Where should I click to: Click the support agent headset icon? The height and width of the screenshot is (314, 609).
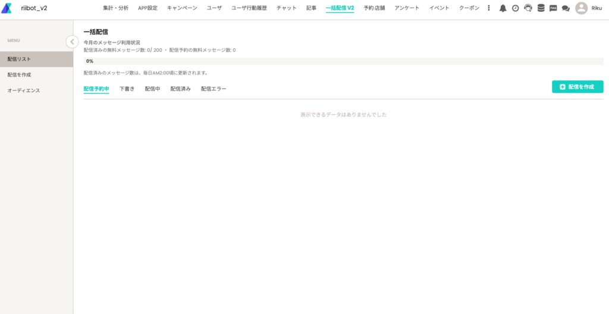(x=528, y=8)
